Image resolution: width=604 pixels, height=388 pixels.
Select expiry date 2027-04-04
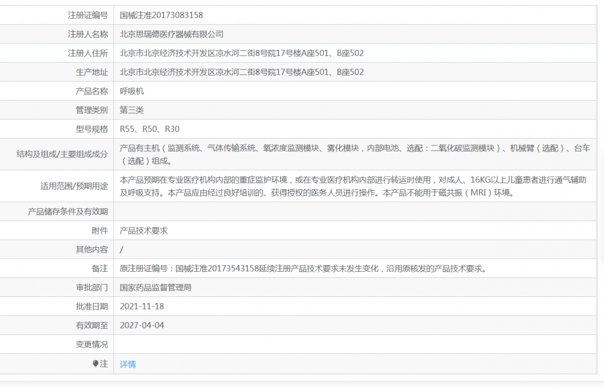point(142,326)
